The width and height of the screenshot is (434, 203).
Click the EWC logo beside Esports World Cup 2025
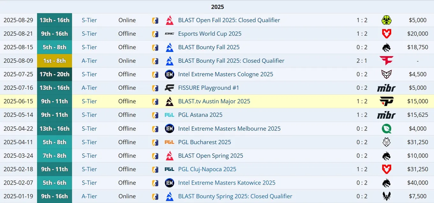click(x=169, y=34)
